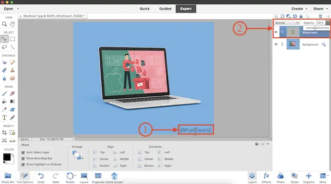331x184 pixels.
Task: Hide the WhatVwant text layer
Action: coord(276,32)
